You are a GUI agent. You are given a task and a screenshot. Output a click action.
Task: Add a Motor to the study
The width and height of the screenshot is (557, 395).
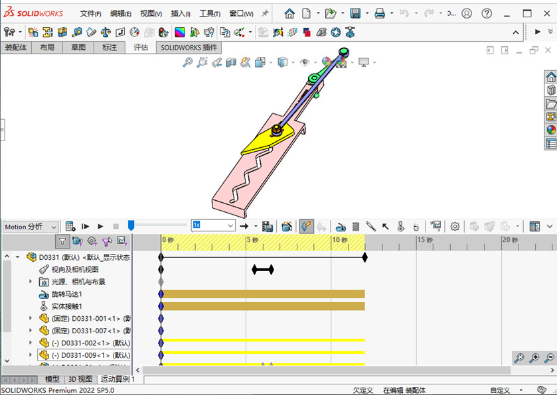[x=340, y=226]
